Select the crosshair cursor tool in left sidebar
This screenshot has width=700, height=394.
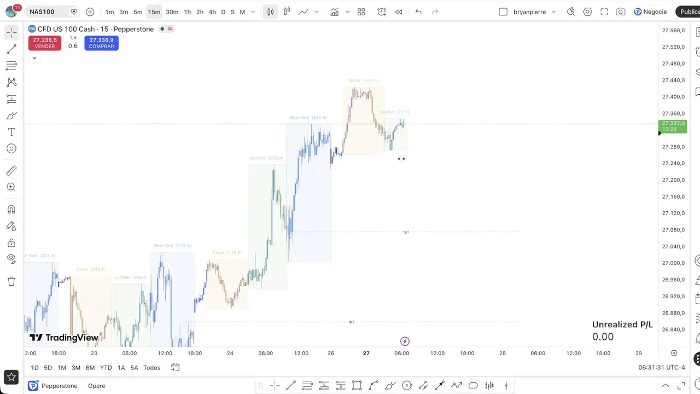click(11, 33)
